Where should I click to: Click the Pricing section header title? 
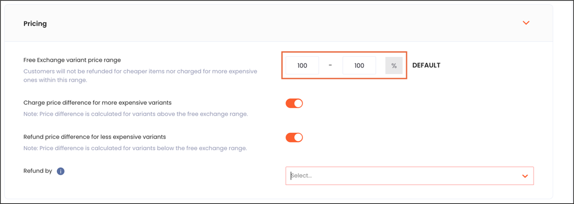click(x=35, y=23)
